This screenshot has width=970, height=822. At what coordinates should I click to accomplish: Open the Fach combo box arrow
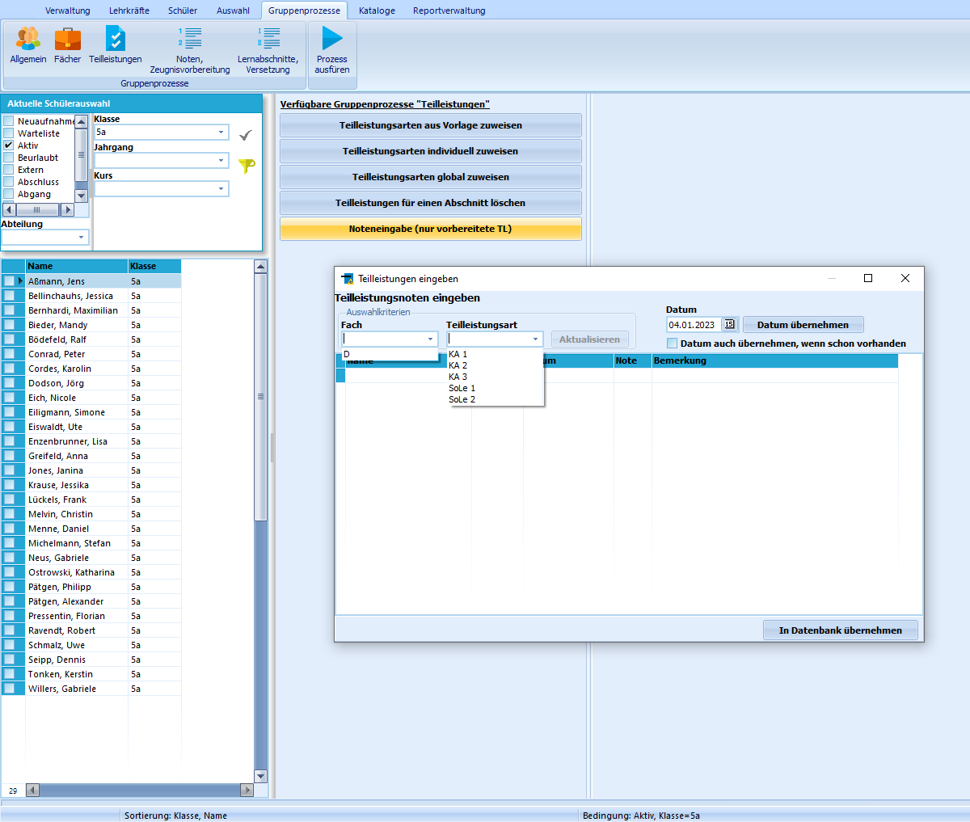coord(430,339)
